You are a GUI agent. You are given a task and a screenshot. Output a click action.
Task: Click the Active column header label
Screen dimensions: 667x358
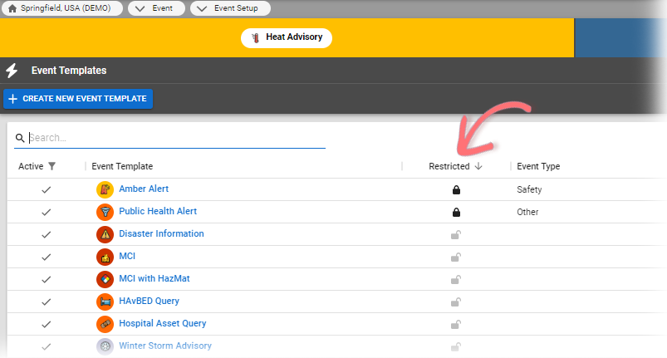tap(31, 166)
